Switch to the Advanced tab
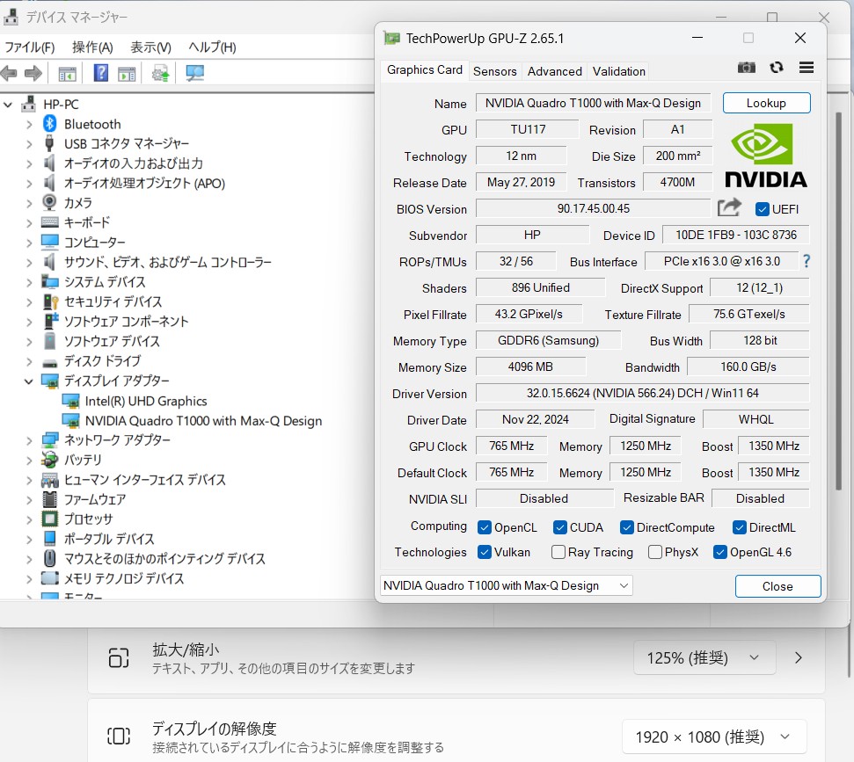The height and width of the screenshot is (762, 854). pyautogui.click(x=554, y=71)
